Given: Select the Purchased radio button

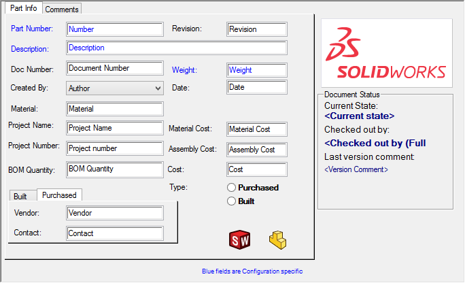Looking at the screenshot, I should pyautogui.click(x=231, y=188).
